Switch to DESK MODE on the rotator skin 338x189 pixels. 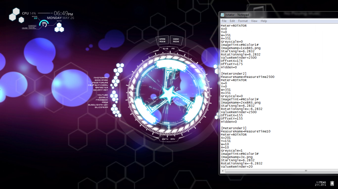(x=176, y=40)
